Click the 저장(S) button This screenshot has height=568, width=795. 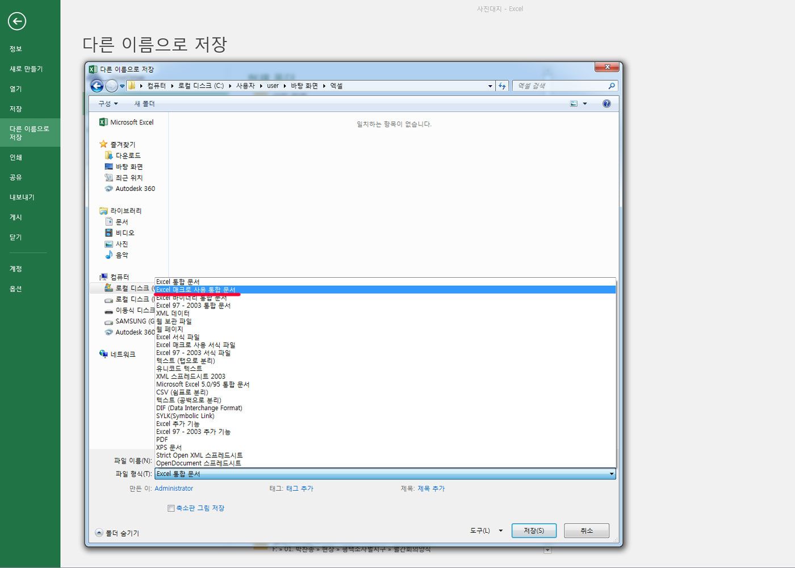tap(534, 531)
